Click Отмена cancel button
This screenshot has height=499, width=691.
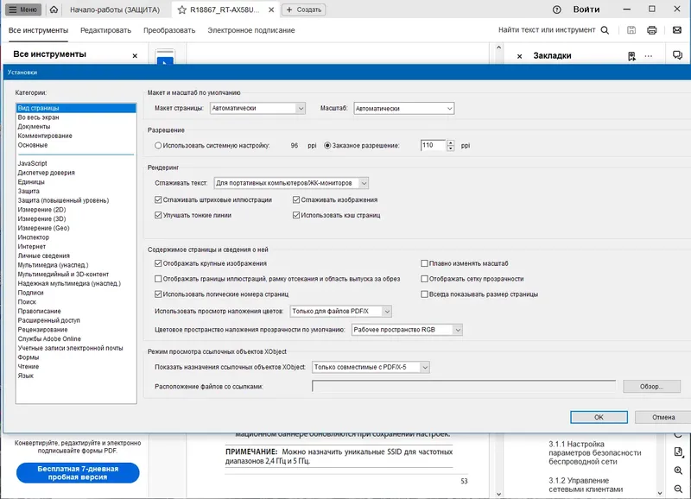[x=663, y=417]
